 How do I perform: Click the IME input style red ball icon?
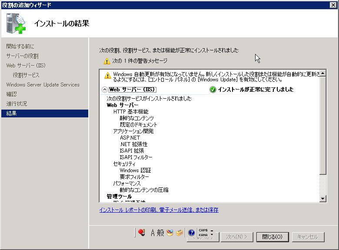(141, 233)
